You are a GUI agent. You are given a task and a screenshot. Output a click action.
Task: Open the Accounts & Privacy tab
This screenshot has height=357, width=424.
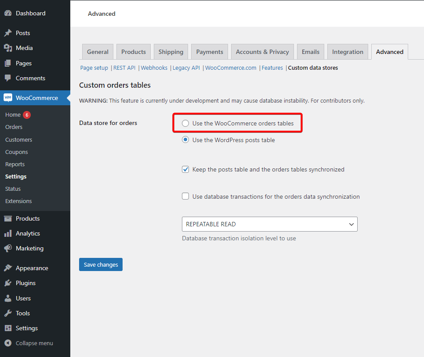pos(262,52)
